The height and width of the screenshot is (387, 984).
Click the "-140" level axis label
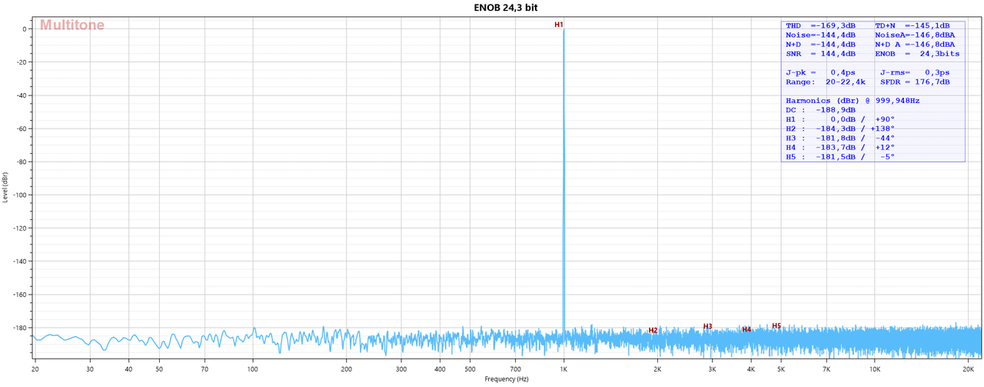click(x=21, y=262)
